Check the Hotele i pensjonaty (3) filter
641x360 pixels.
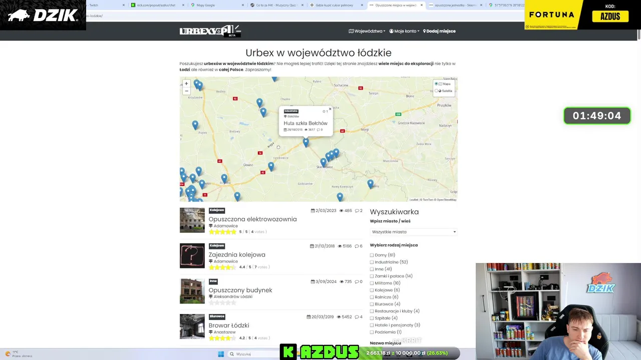(x=372, y=325)
